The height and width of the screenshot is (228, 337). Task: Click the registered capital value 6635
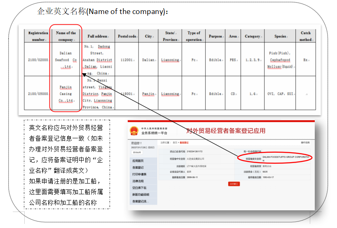click(265, 172)
